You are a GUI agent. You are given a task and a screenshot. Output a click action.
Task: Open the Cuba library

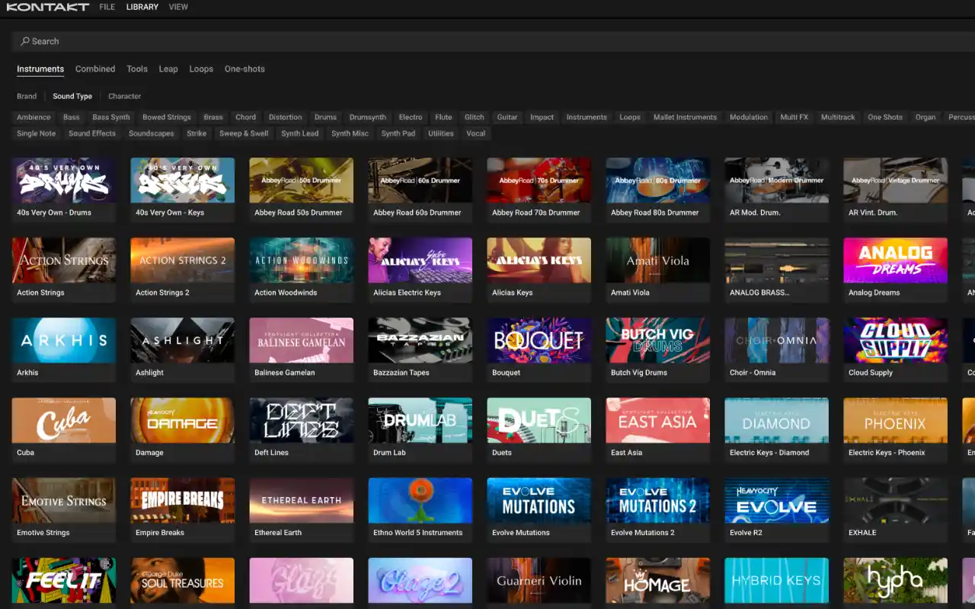pos(64,430)
